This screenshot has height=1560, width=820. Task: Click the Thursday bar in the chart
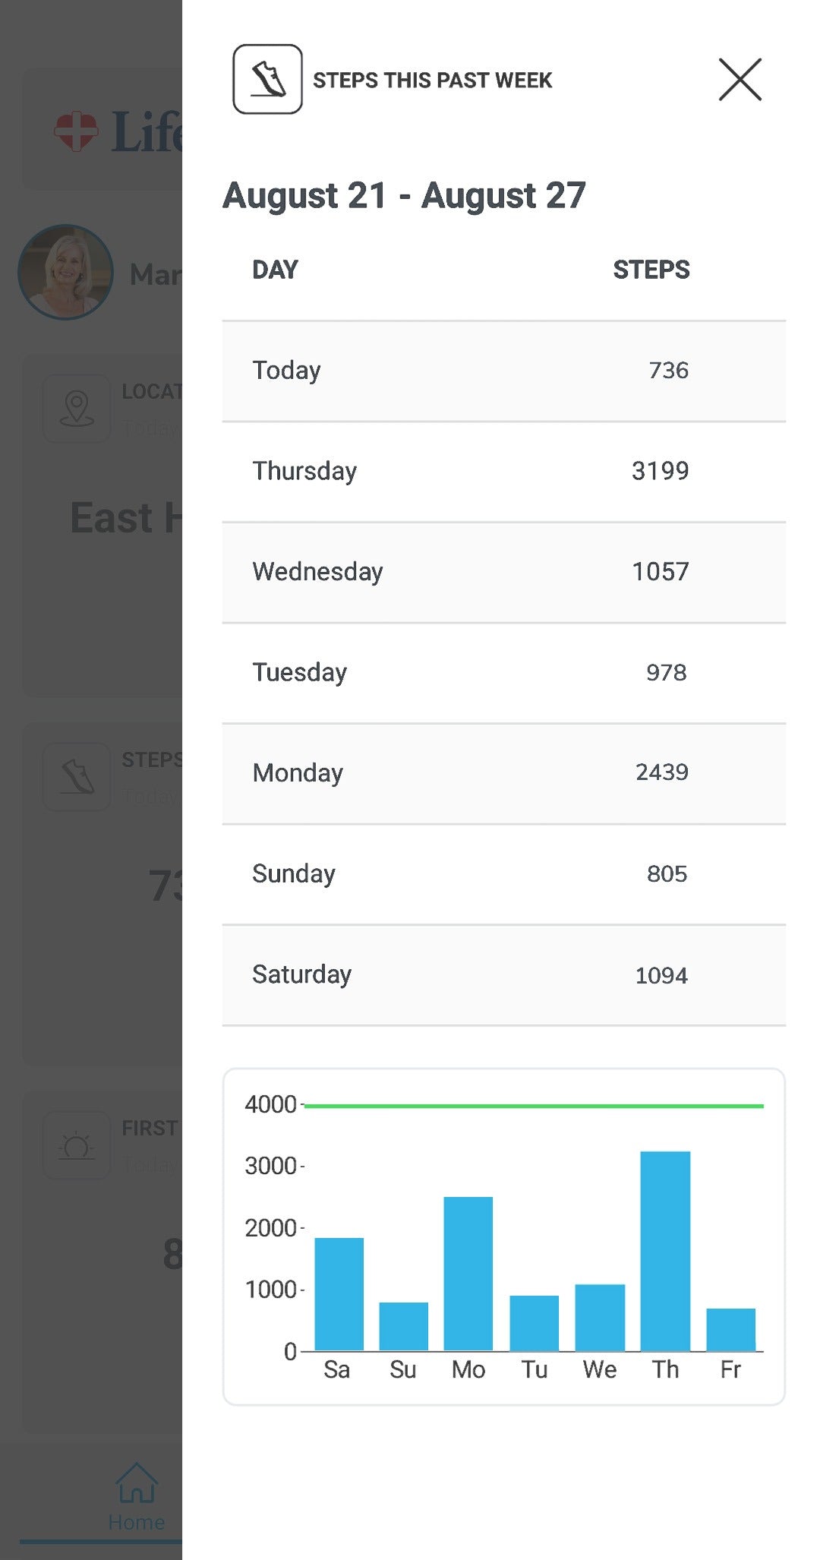click(x=665, y=1252)
